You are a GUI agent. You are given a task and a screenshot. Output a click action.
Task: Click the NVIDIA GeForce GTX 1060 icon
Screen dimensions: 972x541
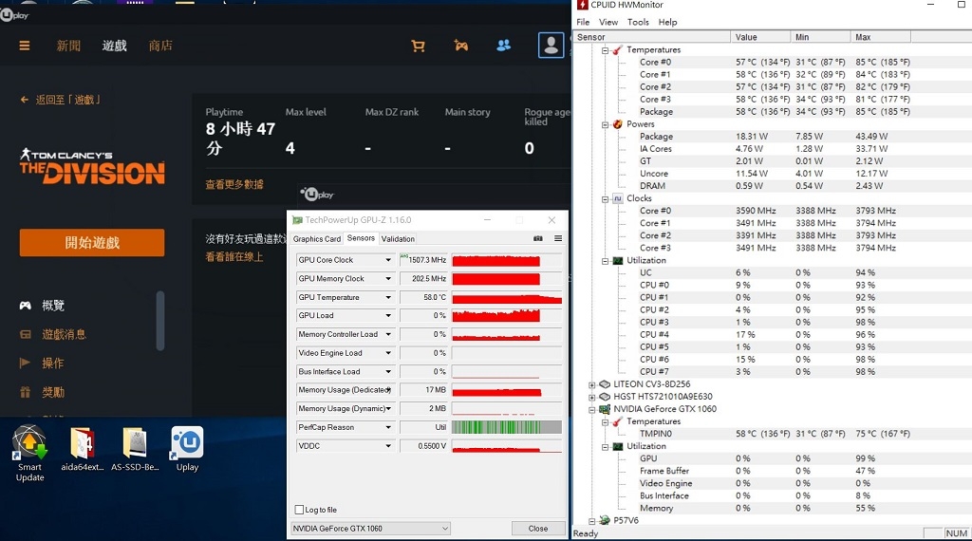605,409
